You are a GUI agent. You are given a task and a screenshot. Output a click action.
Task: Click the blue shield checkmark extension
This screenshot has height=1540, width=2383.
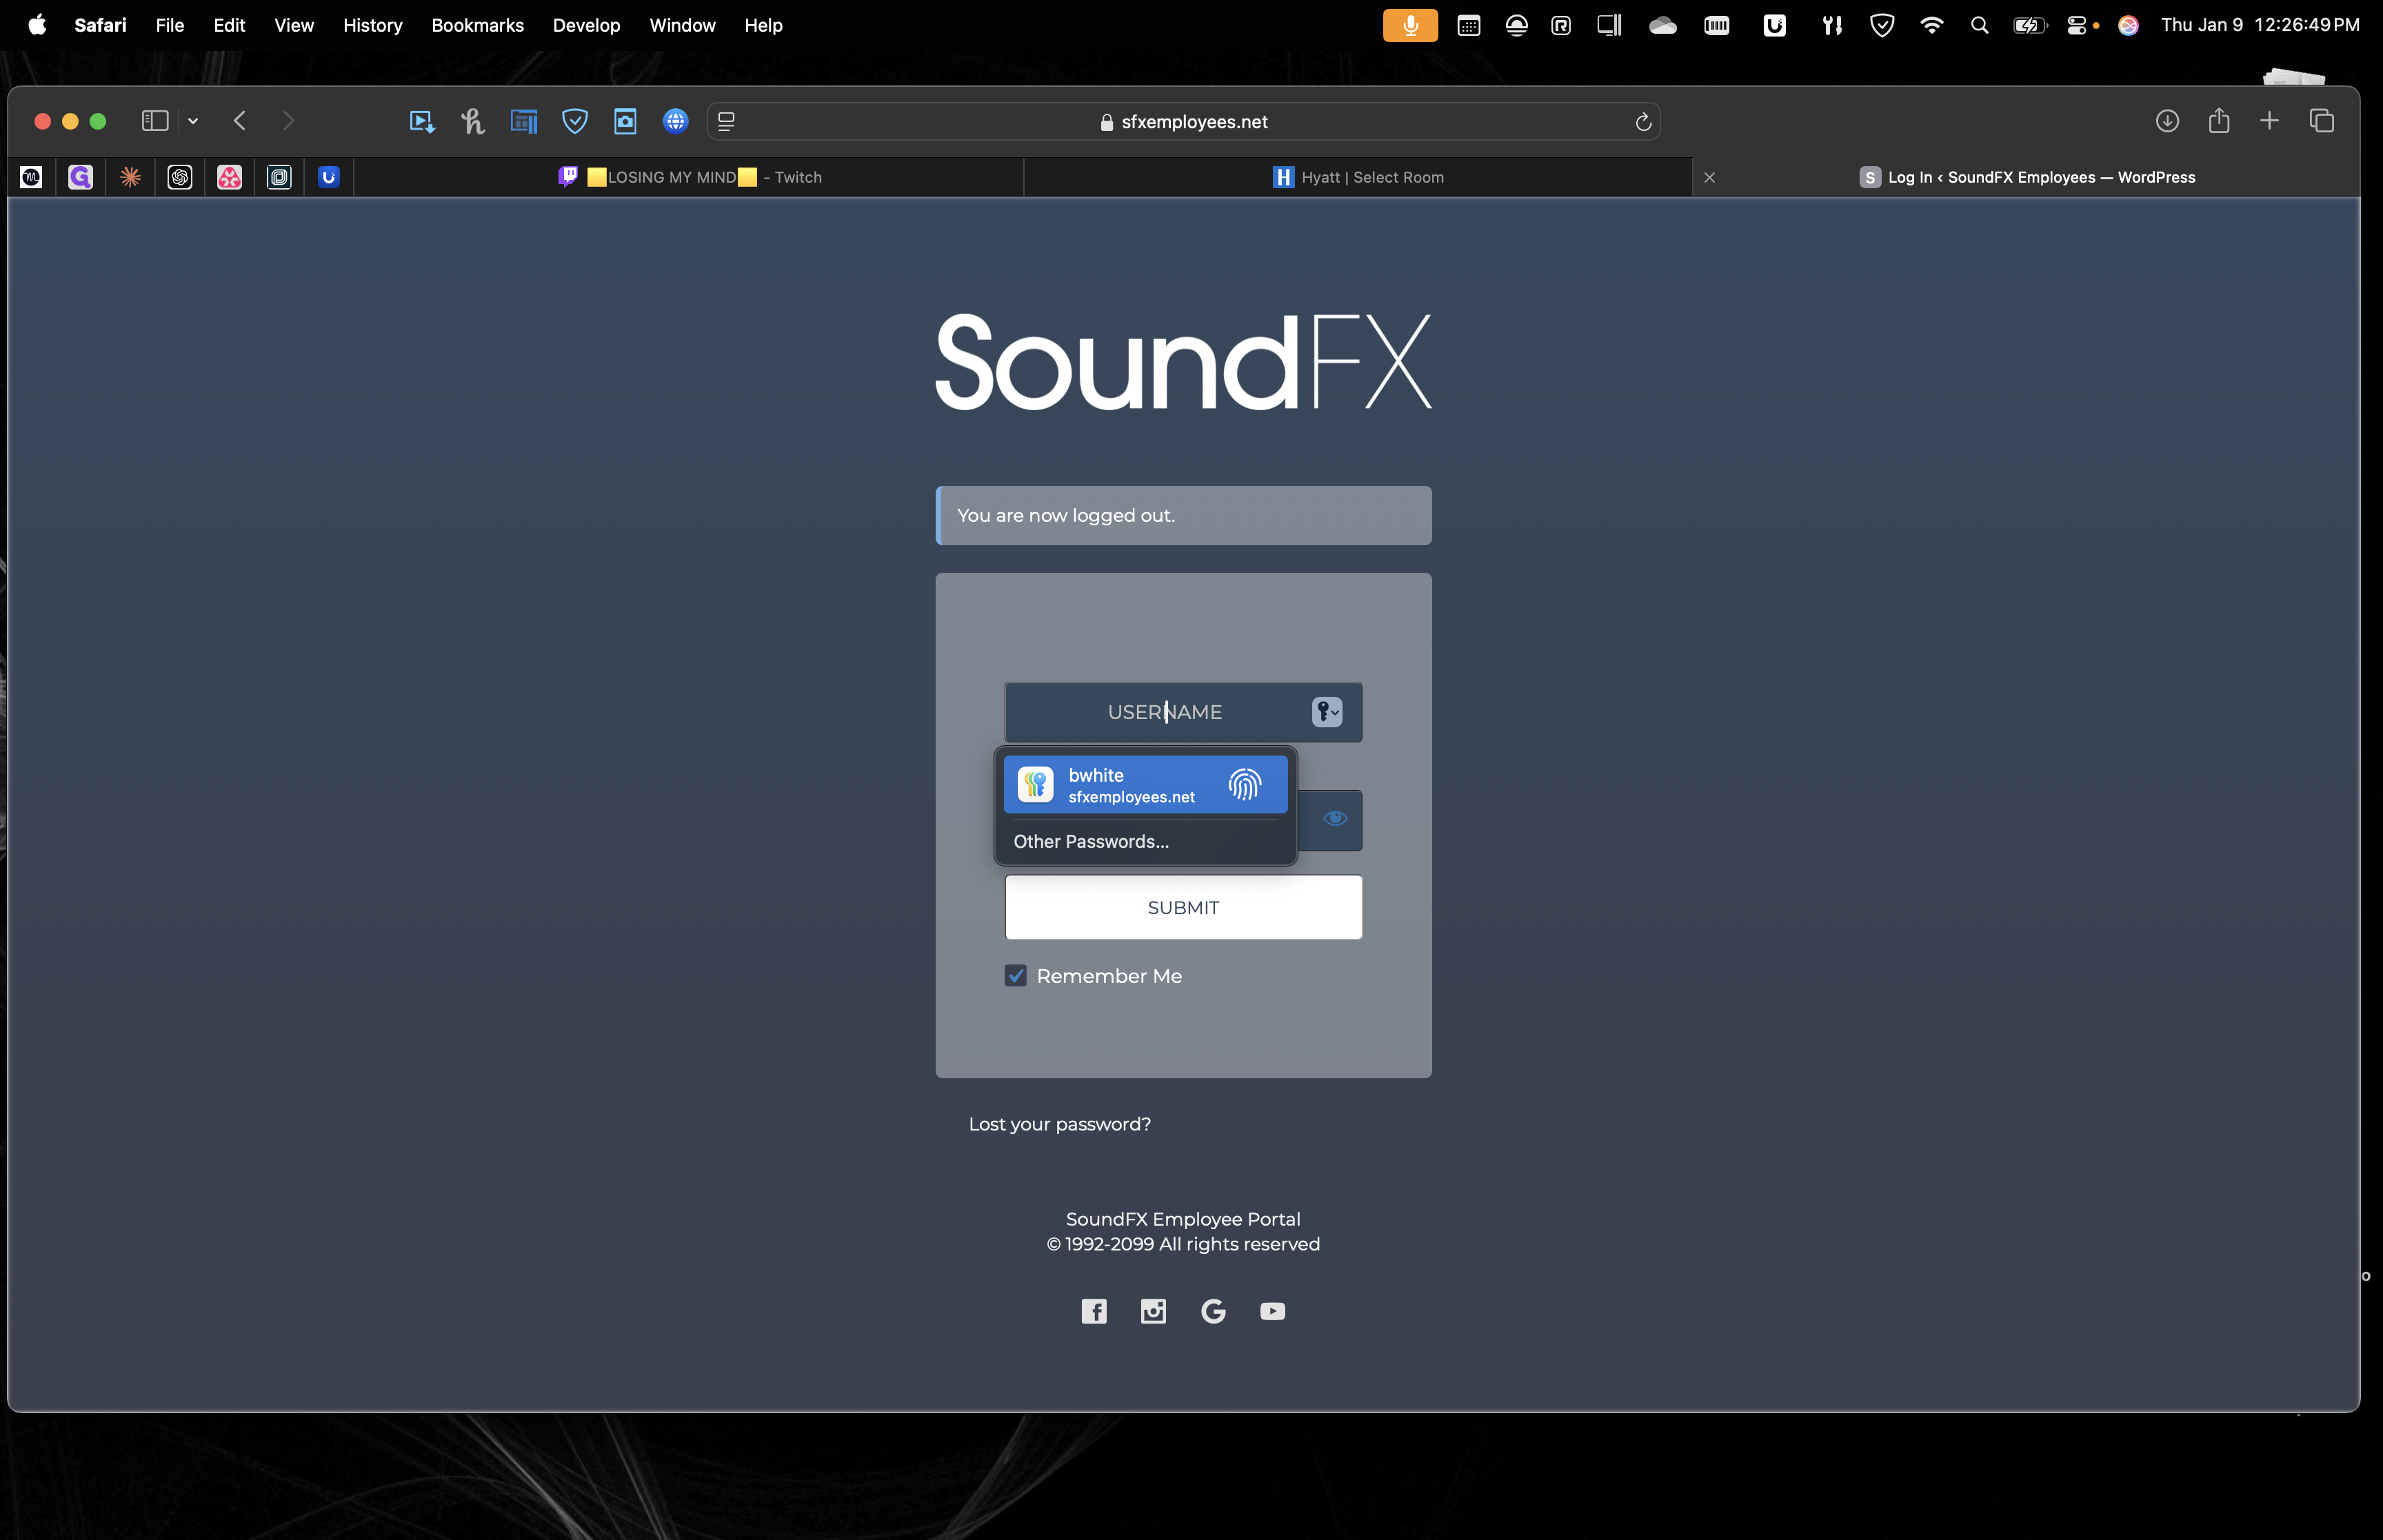575,121
